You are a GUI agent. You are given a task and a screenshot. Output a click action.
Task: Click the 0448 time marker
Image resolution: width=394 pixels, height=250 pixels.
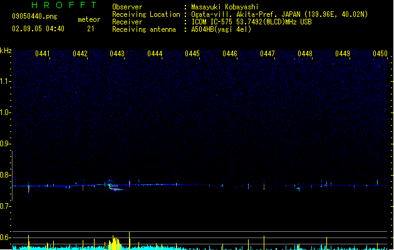tap(305, 54)
